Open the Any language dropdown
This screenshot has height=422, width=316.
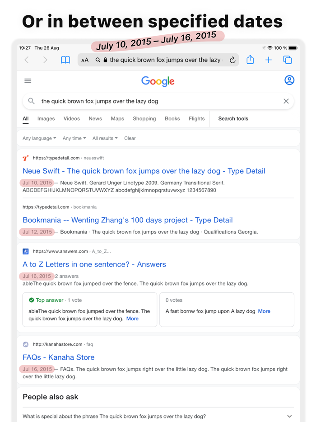(39, 138)
